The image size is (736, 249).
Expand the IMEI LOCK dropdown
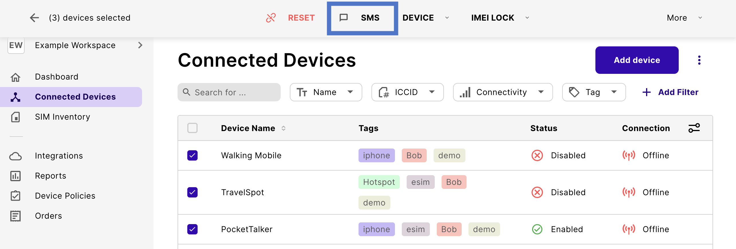[x=499, y=18]
